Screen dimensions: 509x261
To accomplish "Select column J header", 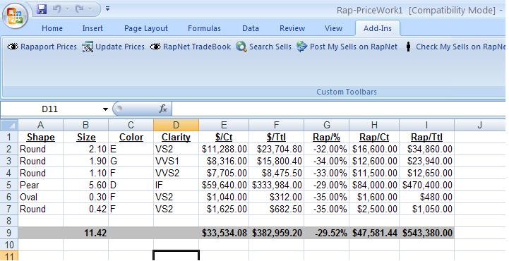I will coord(480,125).
